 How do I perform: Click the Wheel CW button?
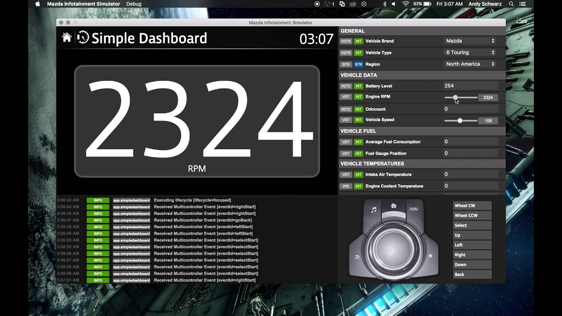[x=472, y=205]
